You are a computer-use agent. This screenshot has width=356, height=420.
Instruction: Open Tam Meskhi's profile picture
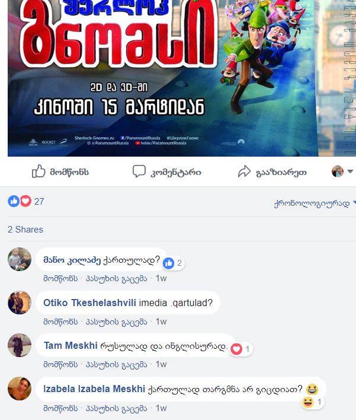point(20,345)
